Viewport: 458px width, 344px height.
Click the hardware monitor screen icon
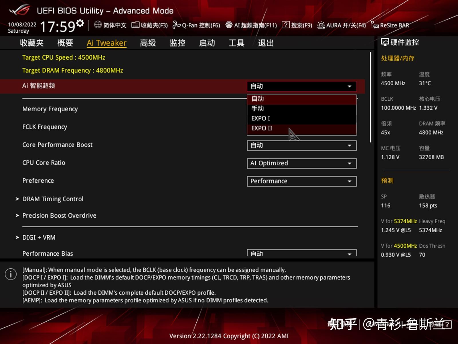(385, 42)
